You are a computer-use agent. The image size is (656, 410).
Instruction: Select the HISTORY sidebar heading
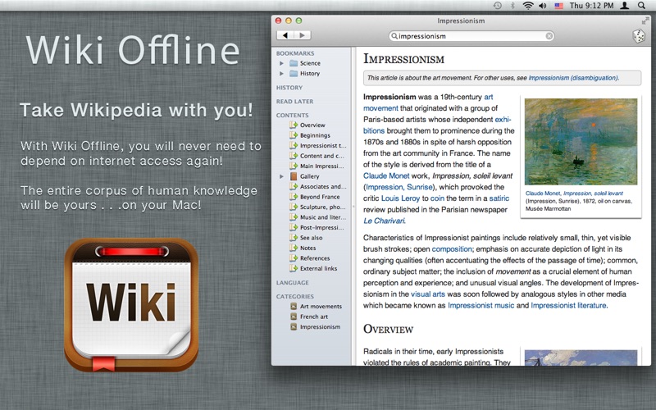point(289,88)
